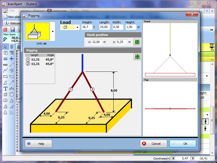The width and height of the screenshot is (217, 163).
Task: Click the Hook position x field
Action: (97, 42)
